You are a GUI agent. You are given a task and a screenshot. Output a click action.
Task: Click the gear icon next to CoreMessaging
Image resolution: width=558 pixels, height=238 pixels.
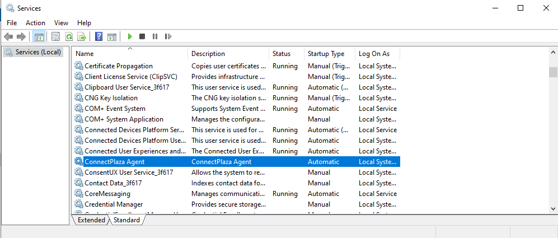click(78, 193)
